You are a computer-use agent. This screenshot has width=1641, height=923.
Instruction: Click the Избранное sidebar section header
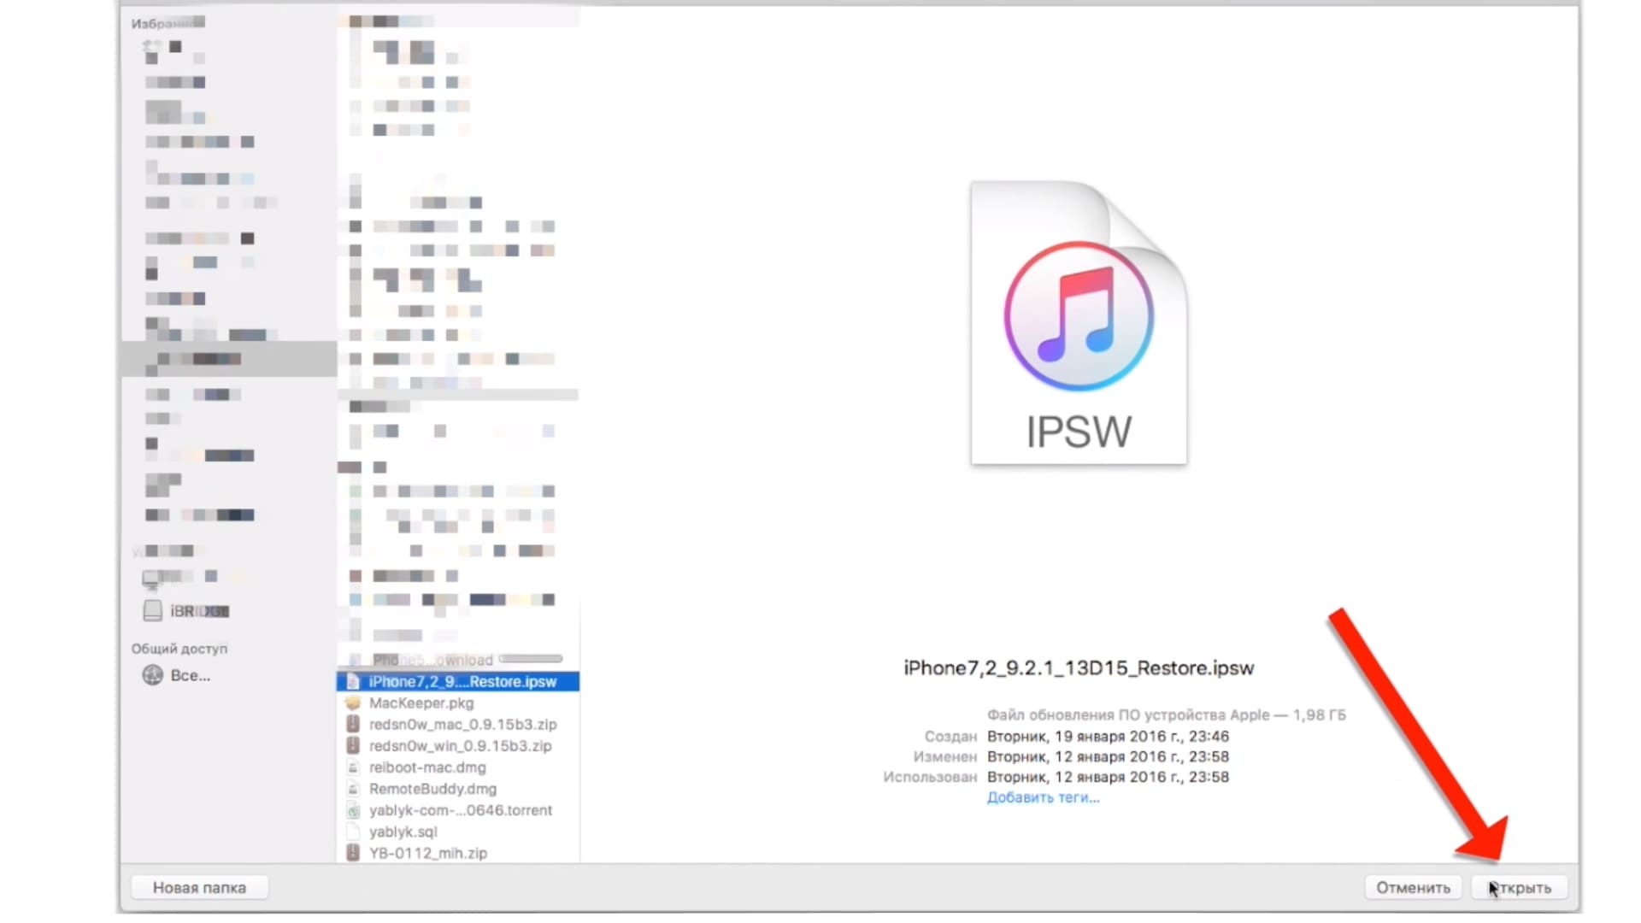[168, 23]
